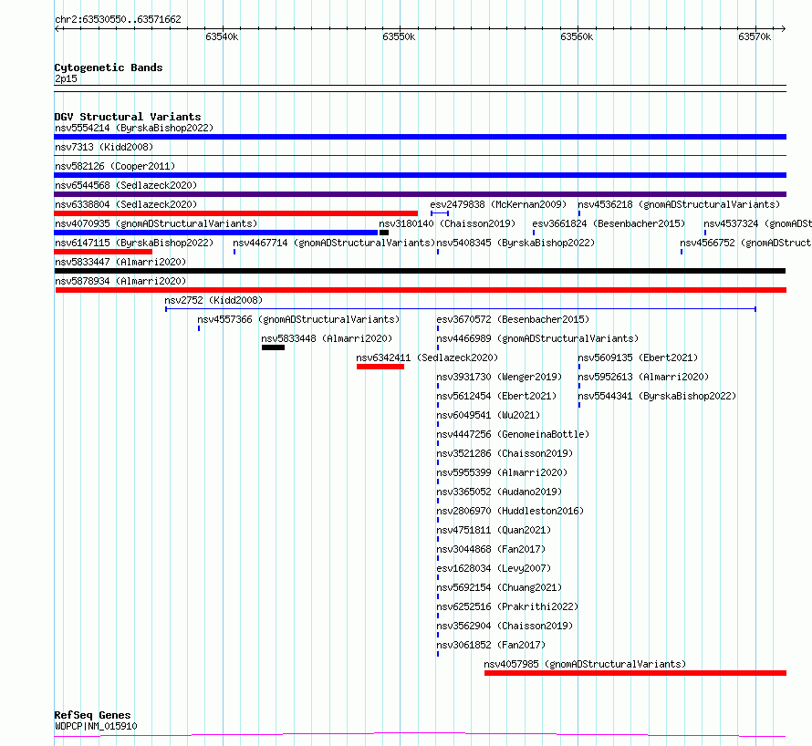The image size is (812, 746).
Task: Open nsv3044868 (Fan2017) variant
Action: (491, 549)
